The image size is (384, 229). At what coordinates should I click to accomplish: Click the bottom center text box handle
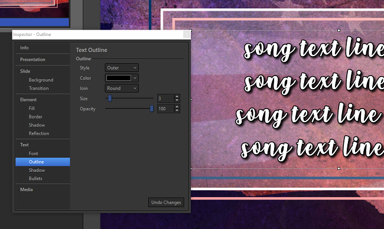(x=339, y=169)
